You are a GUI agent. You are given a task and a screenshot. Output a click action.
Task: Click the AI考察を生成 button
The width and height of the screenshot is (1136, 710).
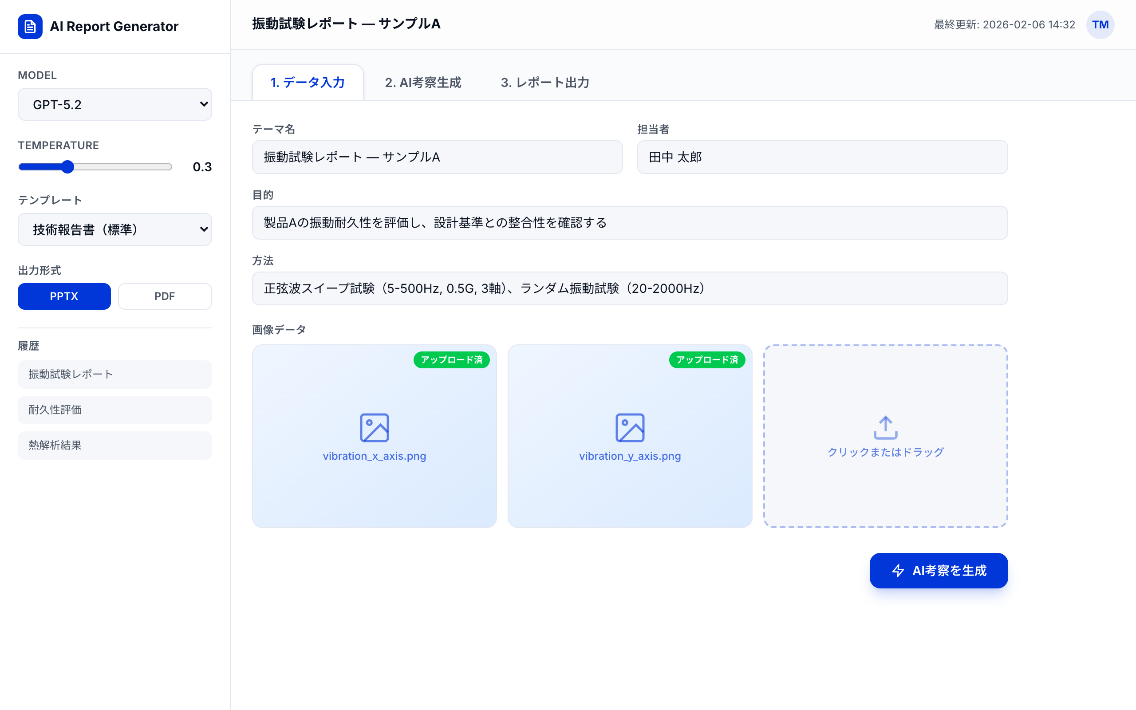point(938,571)
